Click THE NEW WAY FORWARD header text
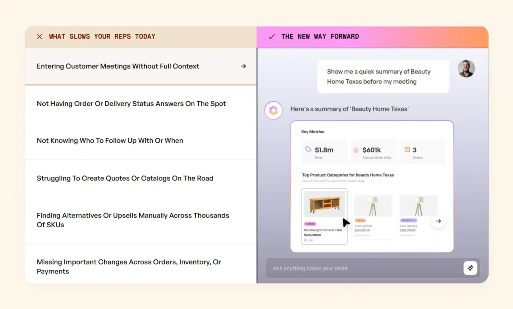This screenshot has width=513, height=309. tap(320, 37)
